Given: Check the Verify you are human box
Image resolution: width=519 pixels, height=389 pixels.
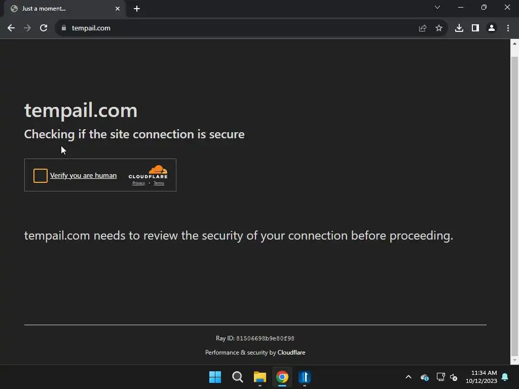Looking at the screenshot, I should click(x=41, y=176).
